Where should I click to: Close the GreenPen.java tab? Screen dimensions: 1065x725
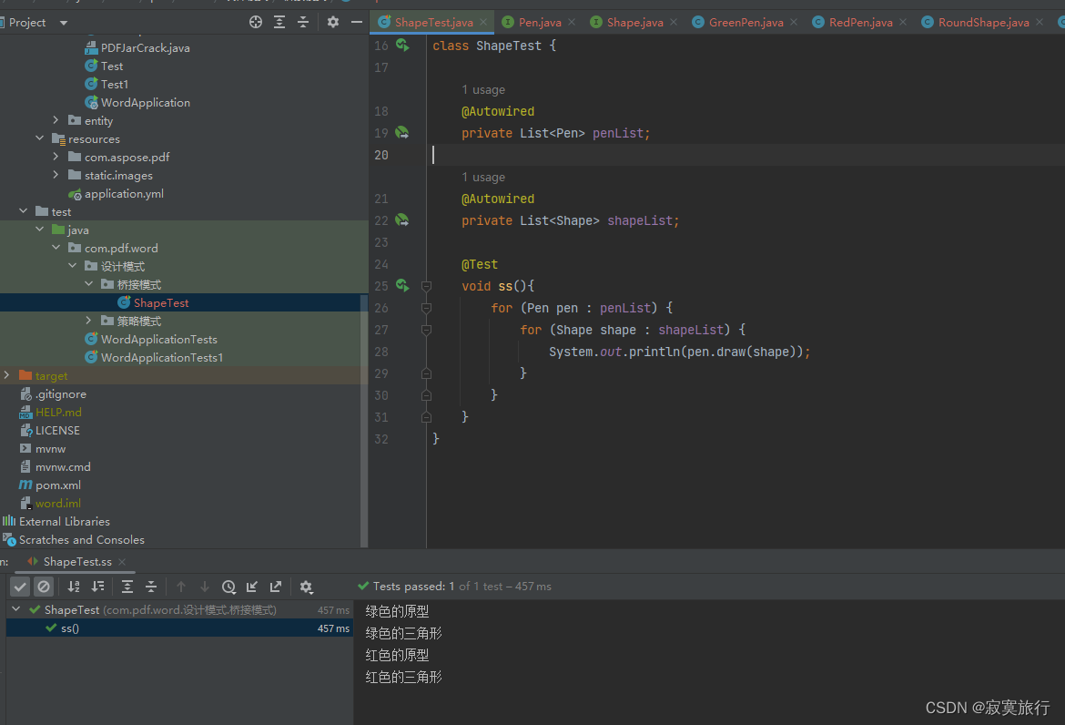[x=794, y=23]
